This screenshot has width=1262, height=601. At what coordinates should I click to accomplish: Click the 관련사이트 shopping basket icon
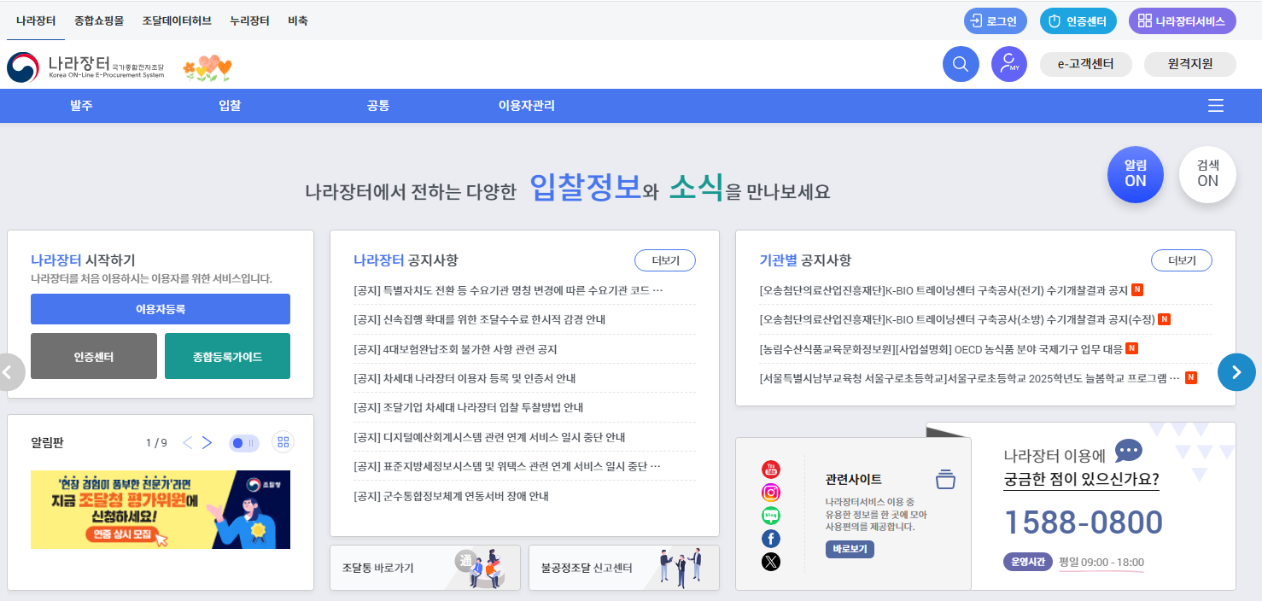[x=945, y=479]
